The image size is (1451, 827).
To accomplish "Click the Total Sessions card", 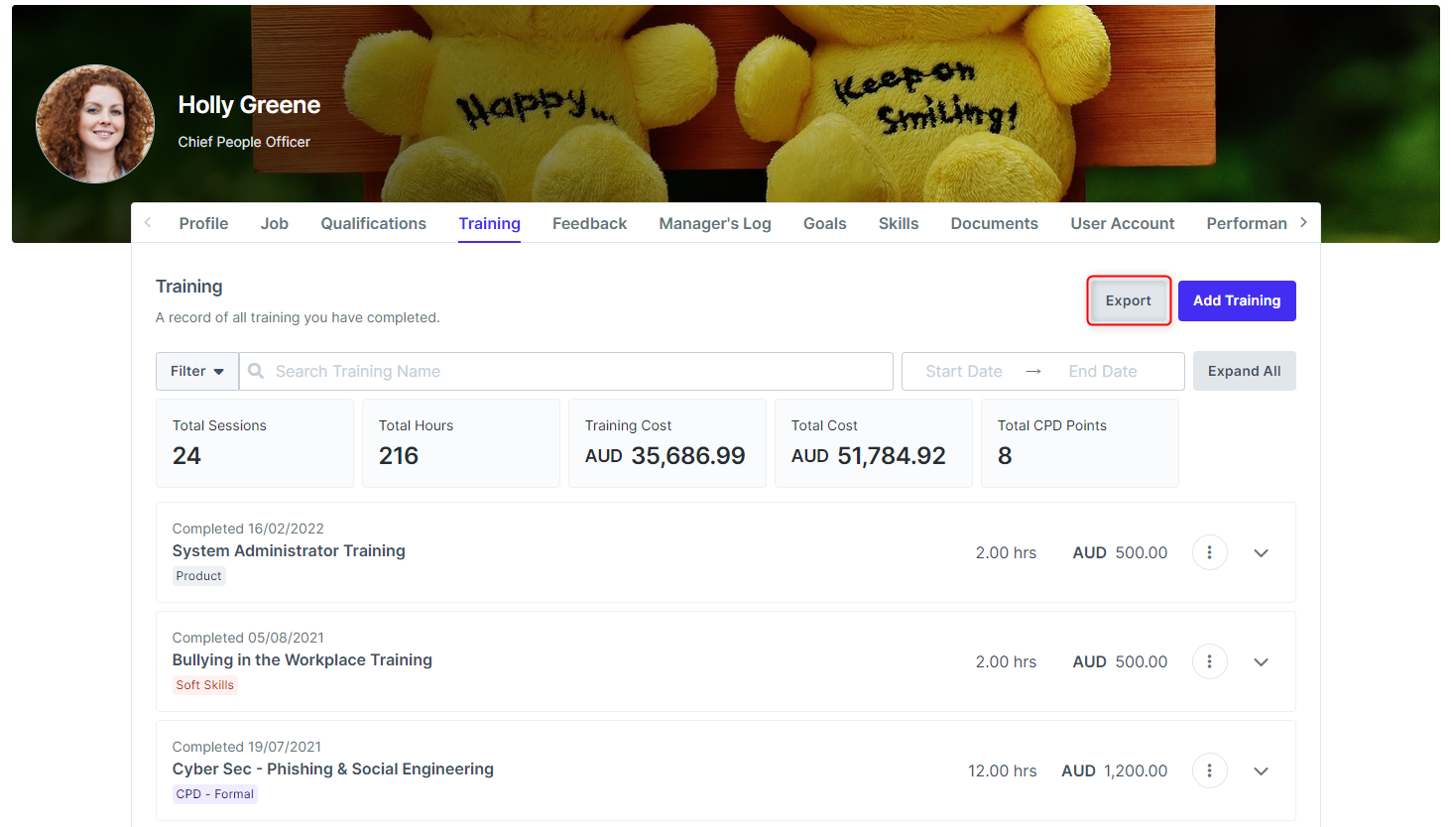I will click(x=255, y=443).
